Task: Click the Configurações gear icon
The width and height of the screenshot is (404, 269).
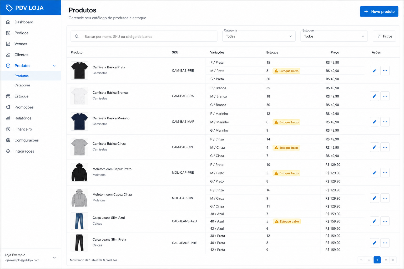Action: (8, 140)
